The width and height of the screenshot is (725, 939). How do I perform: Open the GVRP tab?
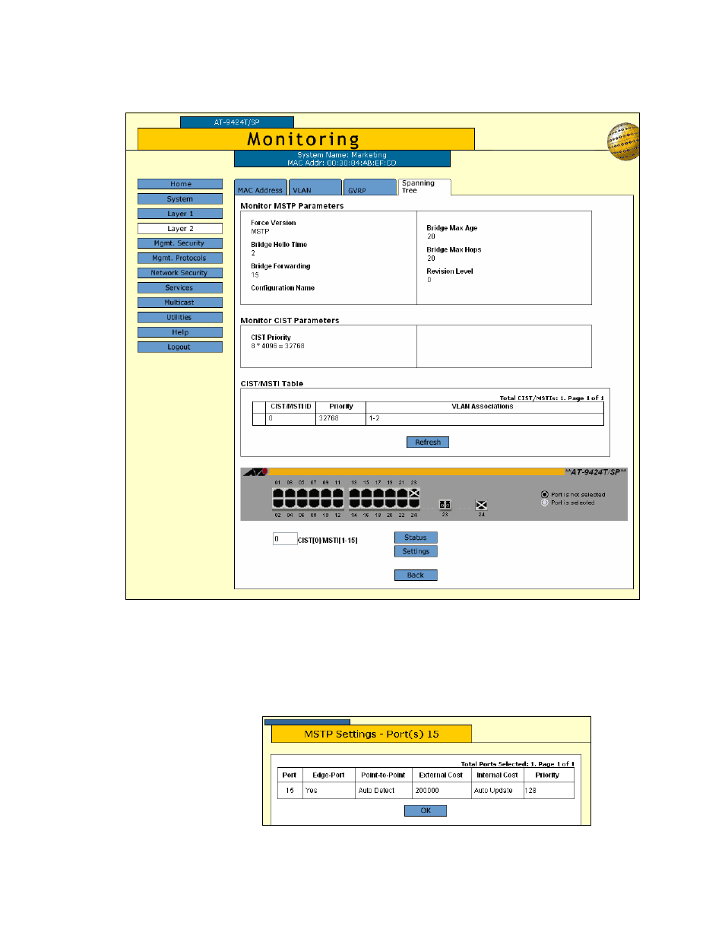tap(370, 188)
